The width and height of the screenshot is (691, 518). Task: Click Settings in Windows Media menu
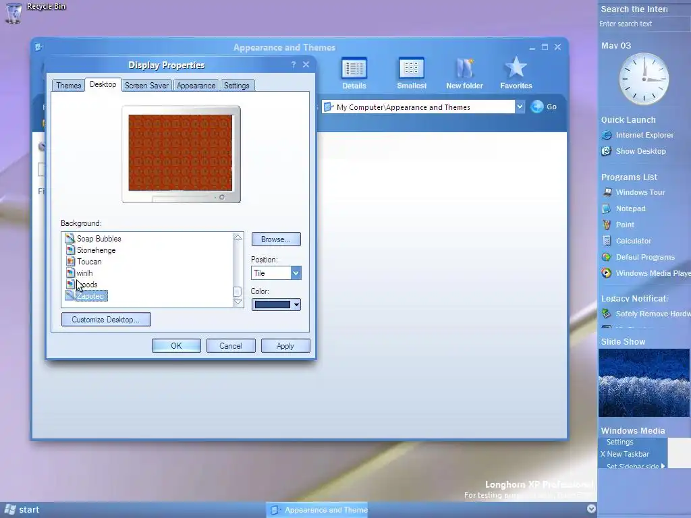click(619, 442)
